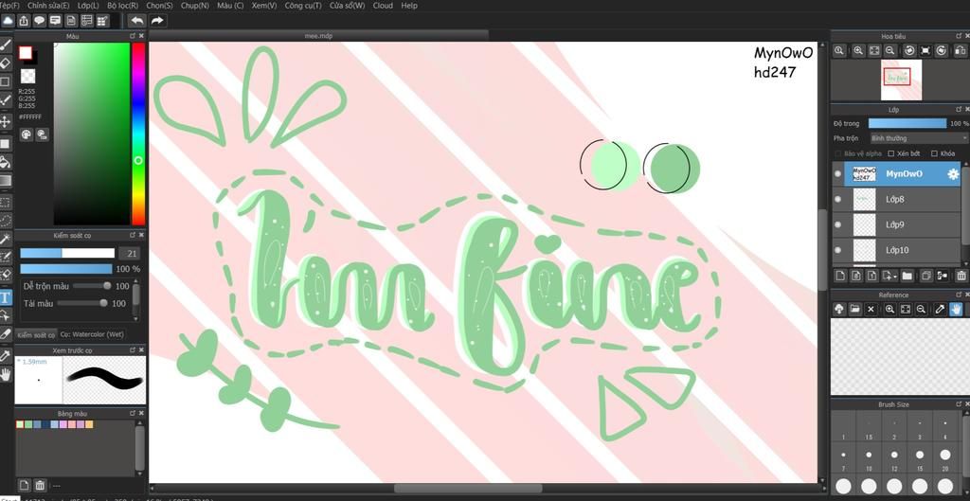The width and height of the screenshot is (970, 501).
Task: Toggle visibility of Lớp9 layer
Action: [837, 224]
